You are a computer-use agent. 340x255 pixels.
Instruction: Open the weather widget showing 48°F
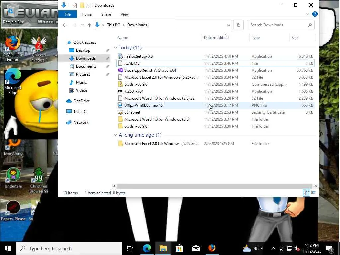[253, 248]
